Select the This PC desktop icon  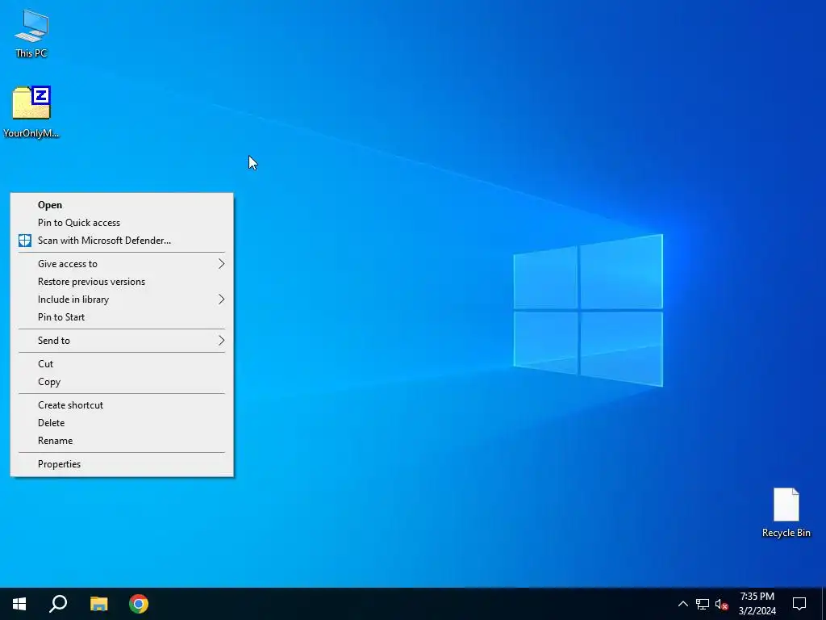(x=31, y=33)
